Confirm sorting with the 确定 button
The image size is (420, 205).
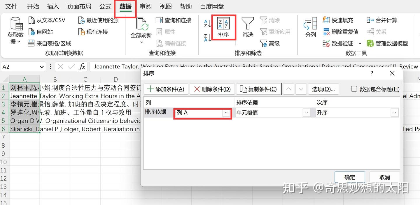350,177
